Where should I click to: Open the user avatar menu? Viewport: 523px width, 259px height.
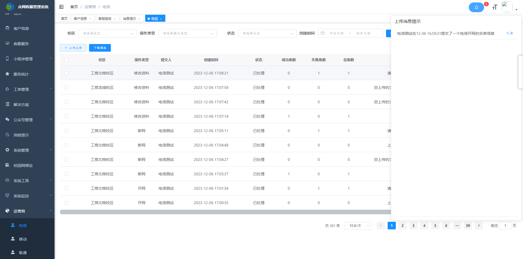pos(507,7)
